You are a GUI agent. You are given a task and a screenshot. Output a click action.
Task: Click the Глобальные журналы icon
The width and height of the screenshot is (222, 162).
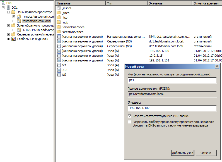(x=14, y=39)
